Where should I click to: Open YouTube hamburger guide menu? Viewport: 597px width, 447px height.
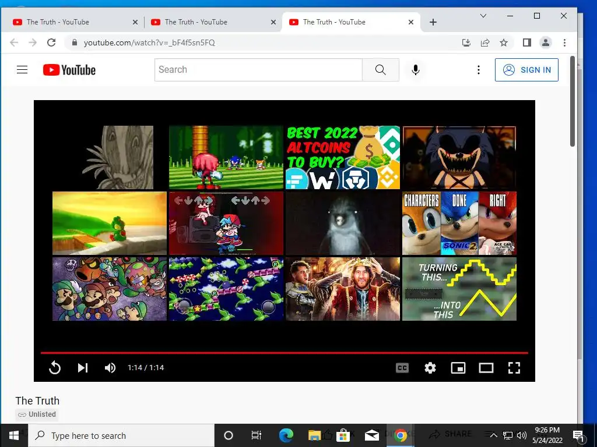(x=22, y=70)
